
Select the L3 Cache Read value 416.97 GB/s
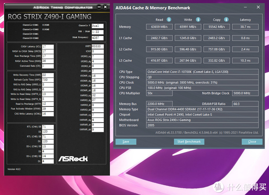[159, 61]
